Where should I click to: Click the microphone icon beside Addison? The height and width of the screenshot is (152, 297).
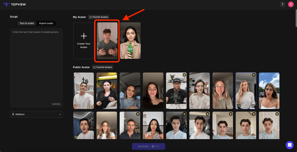(13, 114)
